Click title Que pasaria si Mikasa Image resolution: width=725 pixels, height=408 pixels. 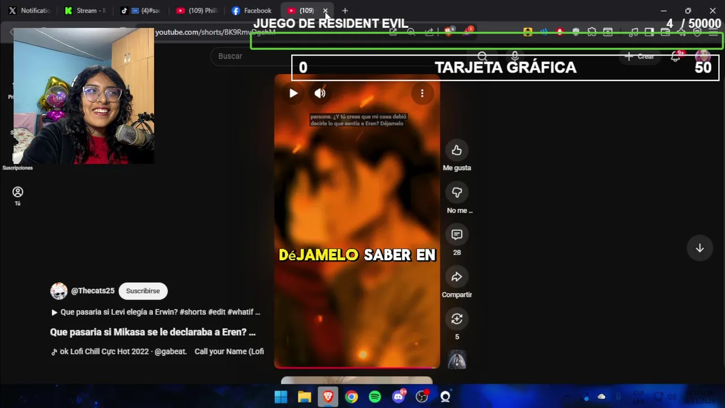[153, 332]
